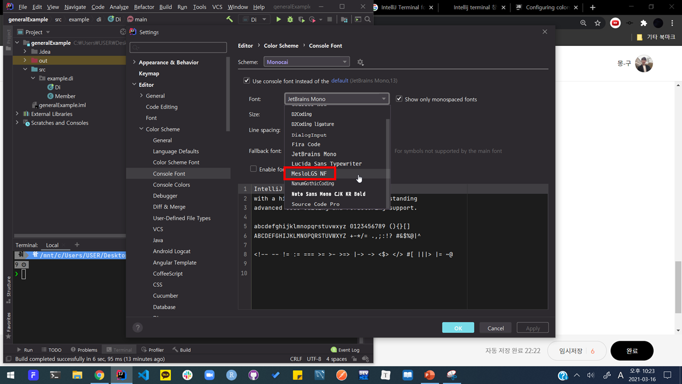Click the Stop square icon in IntelliJ toolbar
This screenshot has width=682, height=384.
[x=330, y=19]
